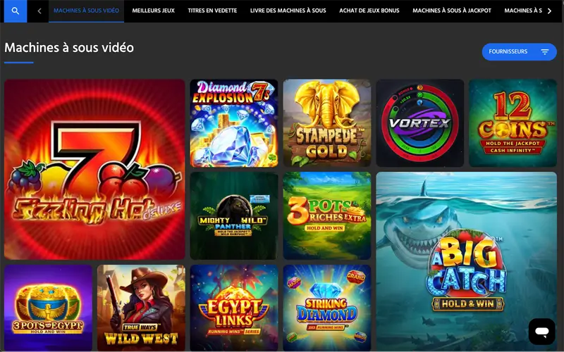Switch to the Meilleurs jeux tab
This screenshot has height=352, width=564.
point(153,11)
